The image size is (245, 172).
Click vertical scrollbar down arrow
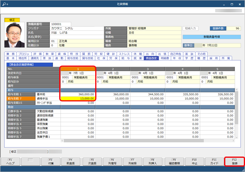[x=236, y=137]
